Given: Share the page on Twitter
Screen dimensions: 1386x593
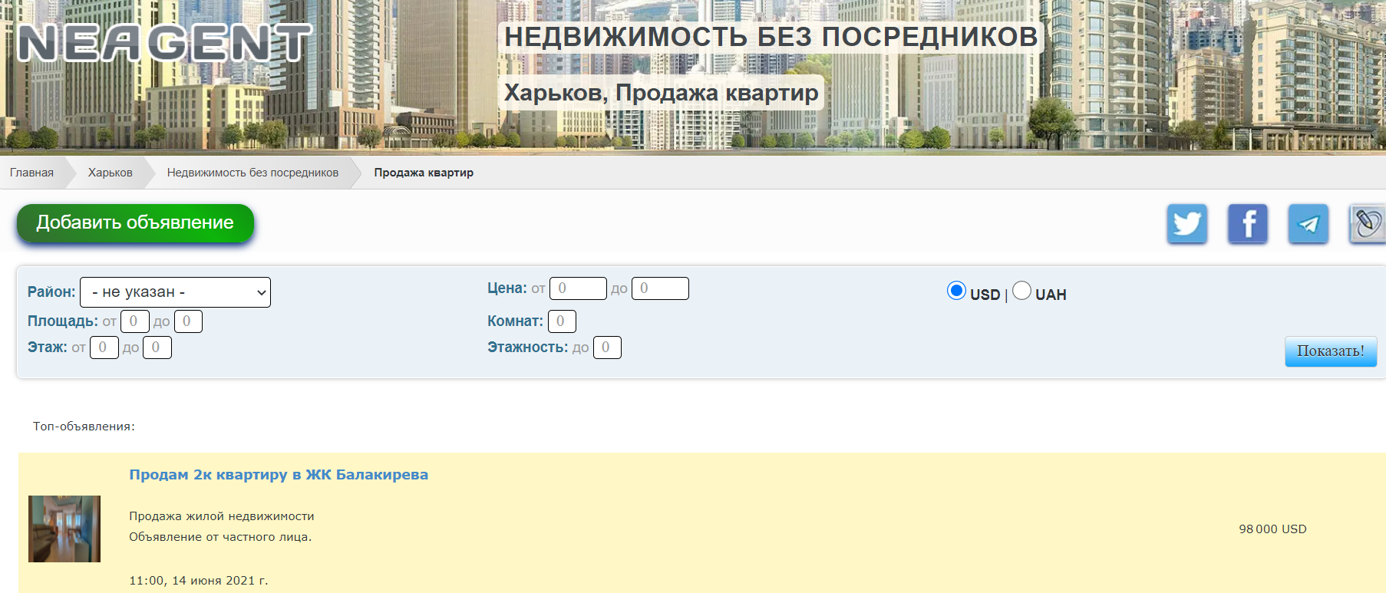Looking at the screenshot, I should [x=1187, y=224].
